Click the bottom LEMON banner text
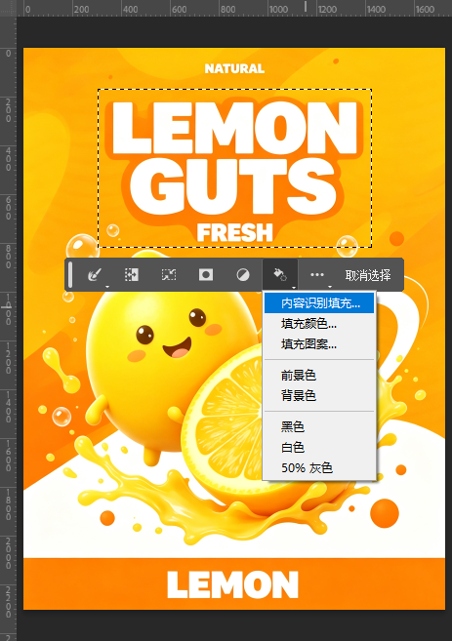Viewport: 452px width, 641px height. pyautogui.click(x=233, y=584)
